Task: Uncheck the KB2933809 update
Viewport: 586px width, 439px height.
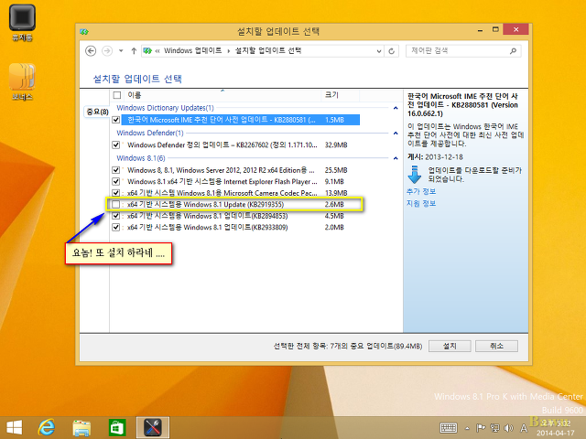Action: point(116,228)
